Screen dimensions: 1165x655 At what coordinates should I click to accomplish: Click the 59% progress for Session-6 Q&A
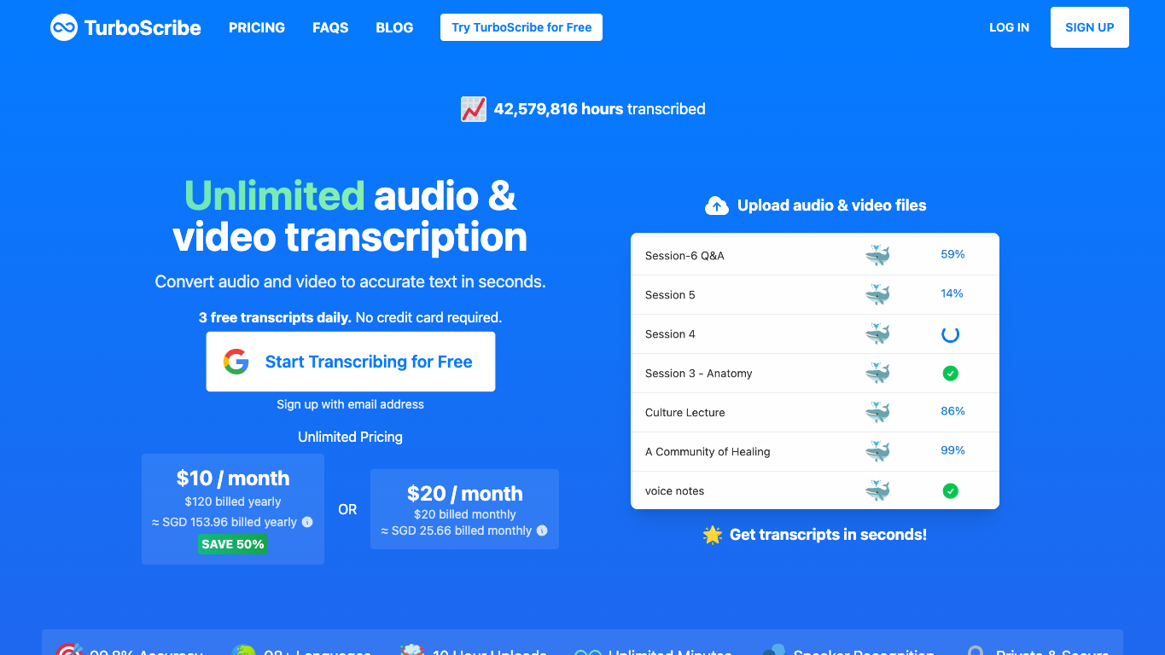(952, 254)
